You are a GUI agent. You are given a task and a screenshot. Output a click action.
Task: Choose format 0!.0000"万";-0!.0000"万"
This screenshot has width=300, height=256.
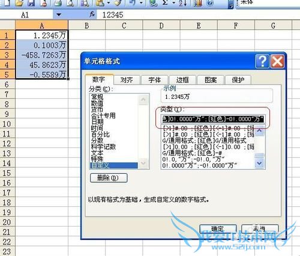200,165
